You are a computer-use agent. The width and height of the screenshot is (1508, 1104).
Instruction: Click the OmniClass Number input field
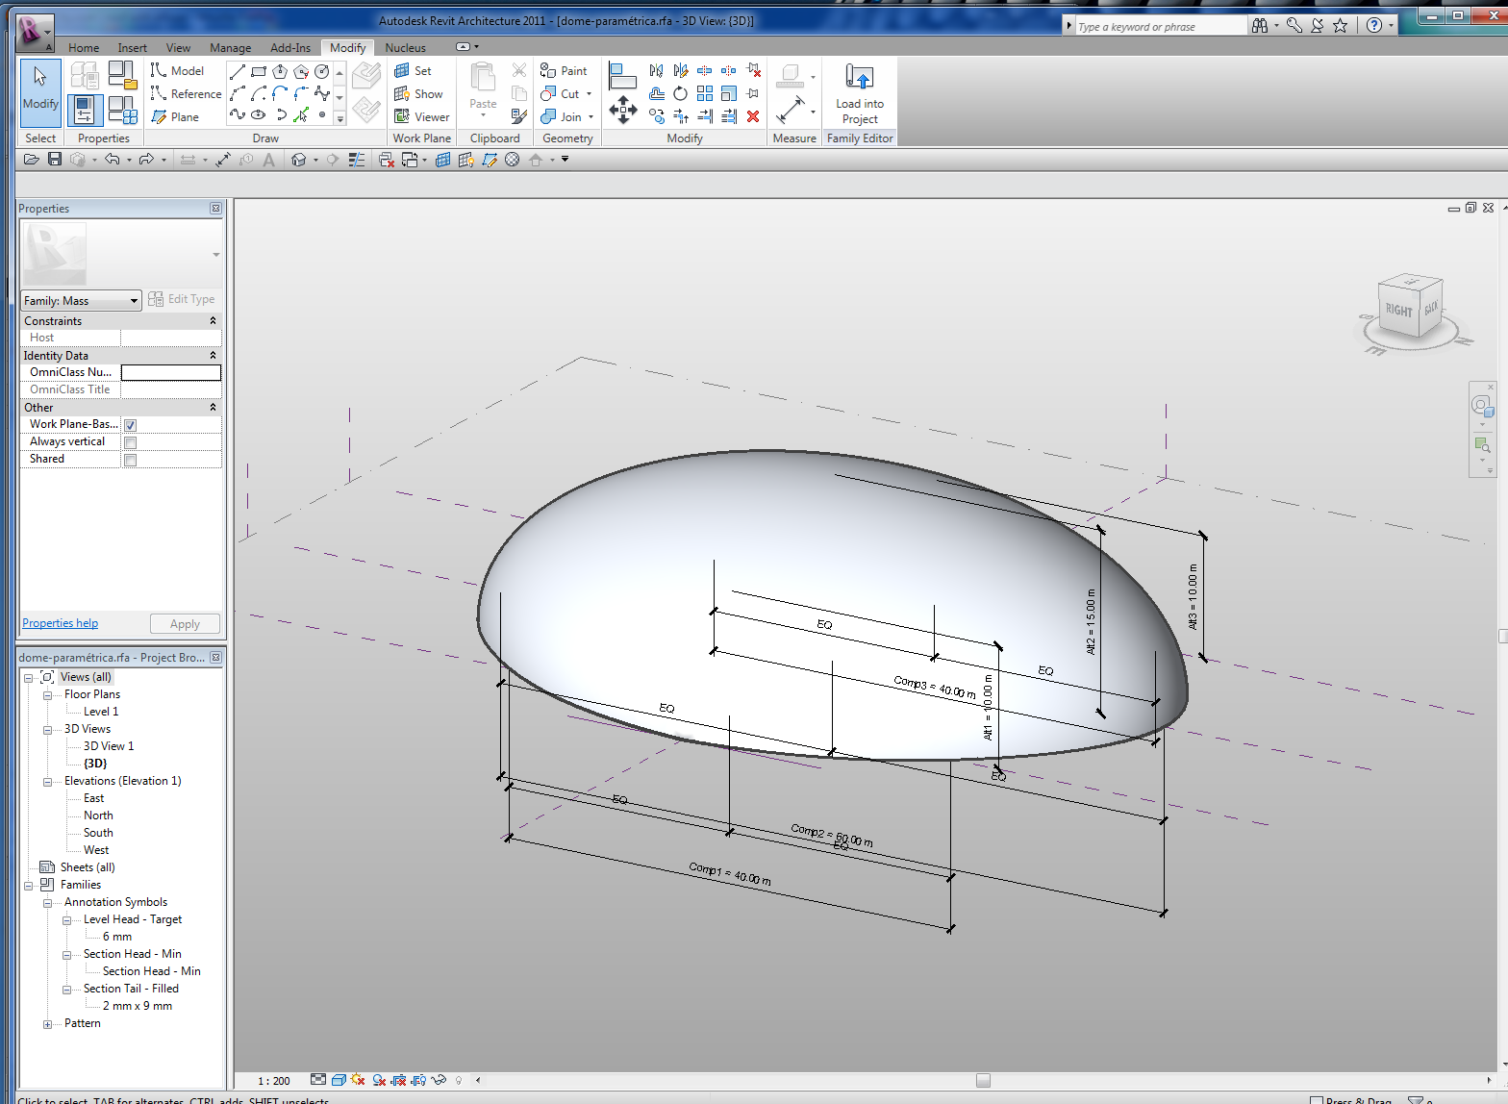click(170, 372)
